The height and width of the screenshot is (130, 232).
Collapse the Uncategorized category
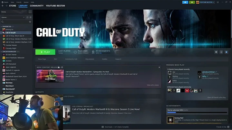2,51
